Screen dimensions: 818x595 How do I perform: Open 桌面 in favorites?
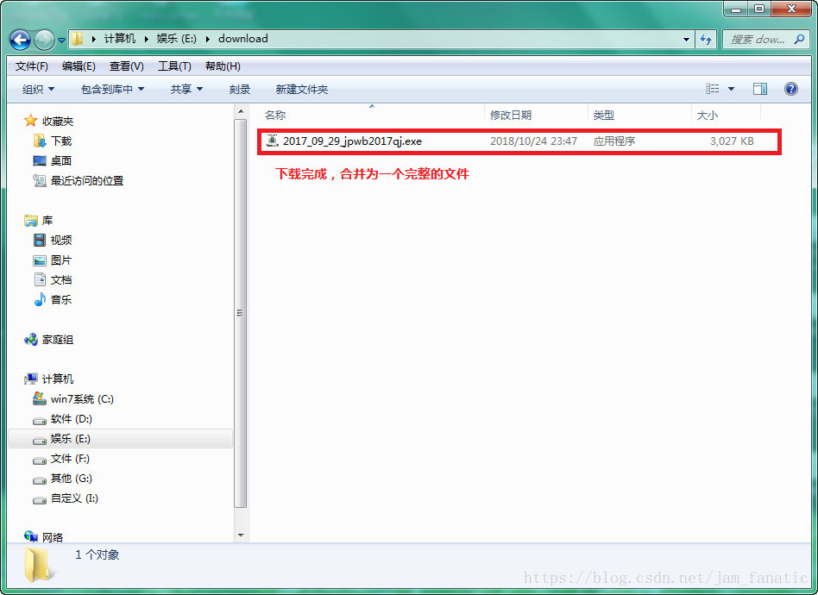pyautogui.click(x=61, y=161)
